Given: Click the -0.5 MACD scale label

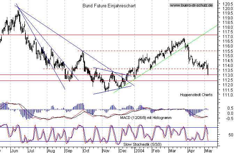Looking at the screenshot, I should click(227, 118).
